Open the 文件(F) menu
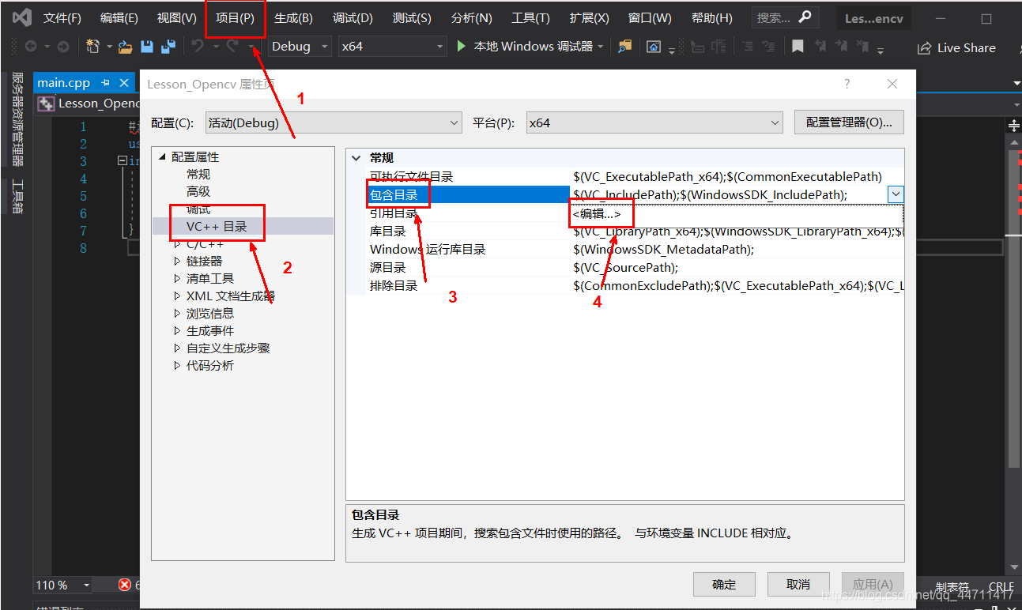This screenshot has height=610, width=1022. [x=62, y=17]
